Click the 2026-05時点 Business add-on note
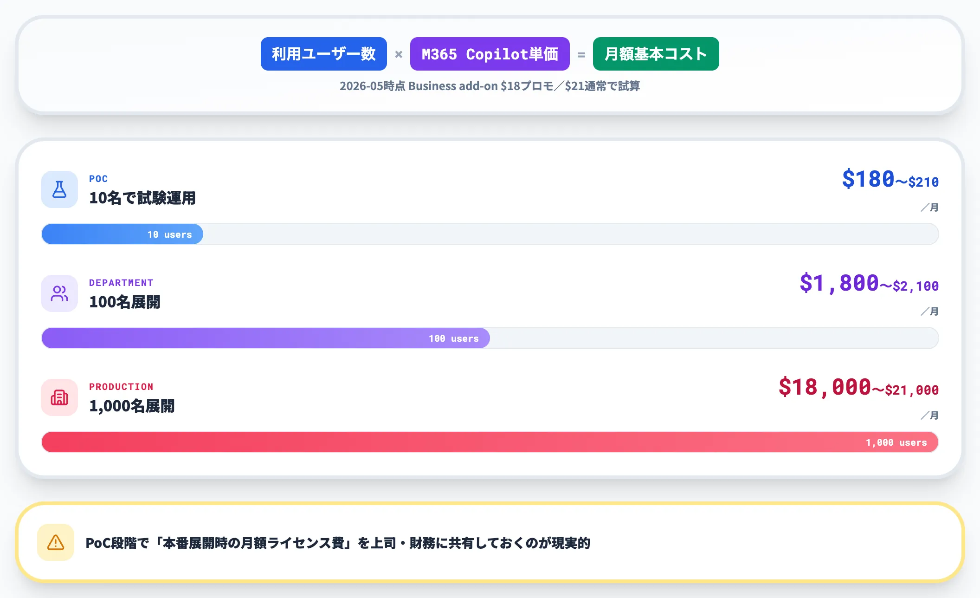This screenshot has height=598, width=980. click(x=490, y=86)
